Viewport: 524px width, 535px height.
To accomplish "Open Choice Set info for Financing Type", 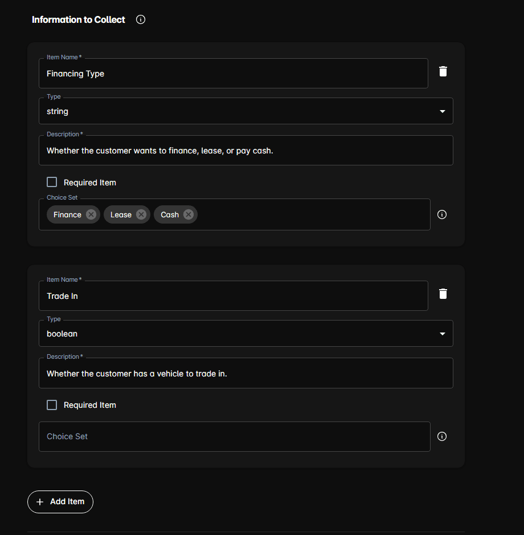I will [x=442, y=214].
